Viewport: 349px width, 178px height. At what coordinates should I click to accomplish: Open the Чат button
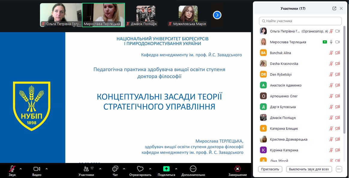click(115, 171)
